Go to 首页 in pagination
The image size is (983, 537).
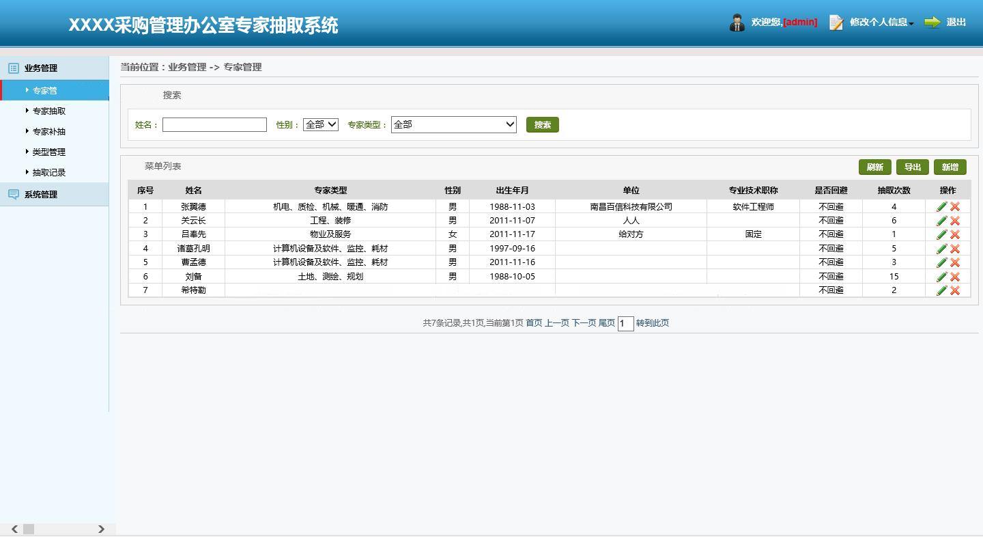point(534,323)
